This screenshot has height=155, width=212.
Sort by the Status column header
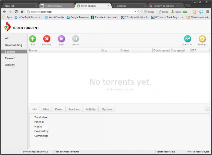[x=136, y=51]
